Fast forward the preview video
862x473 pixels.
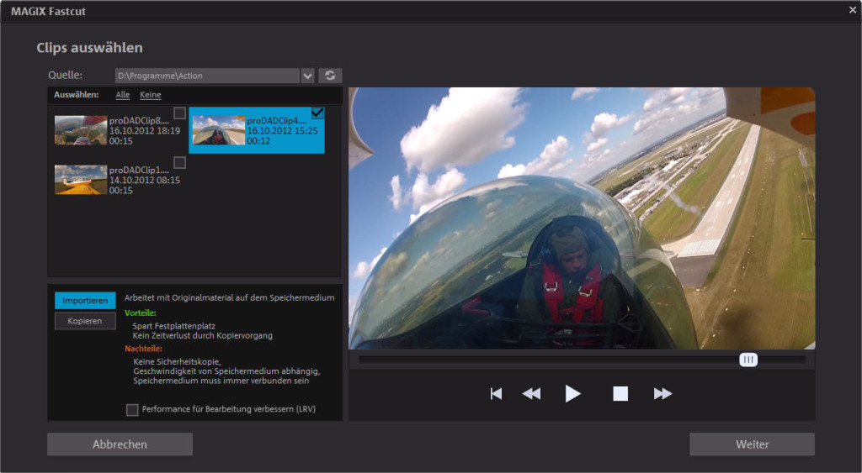[x=662, y=393]
